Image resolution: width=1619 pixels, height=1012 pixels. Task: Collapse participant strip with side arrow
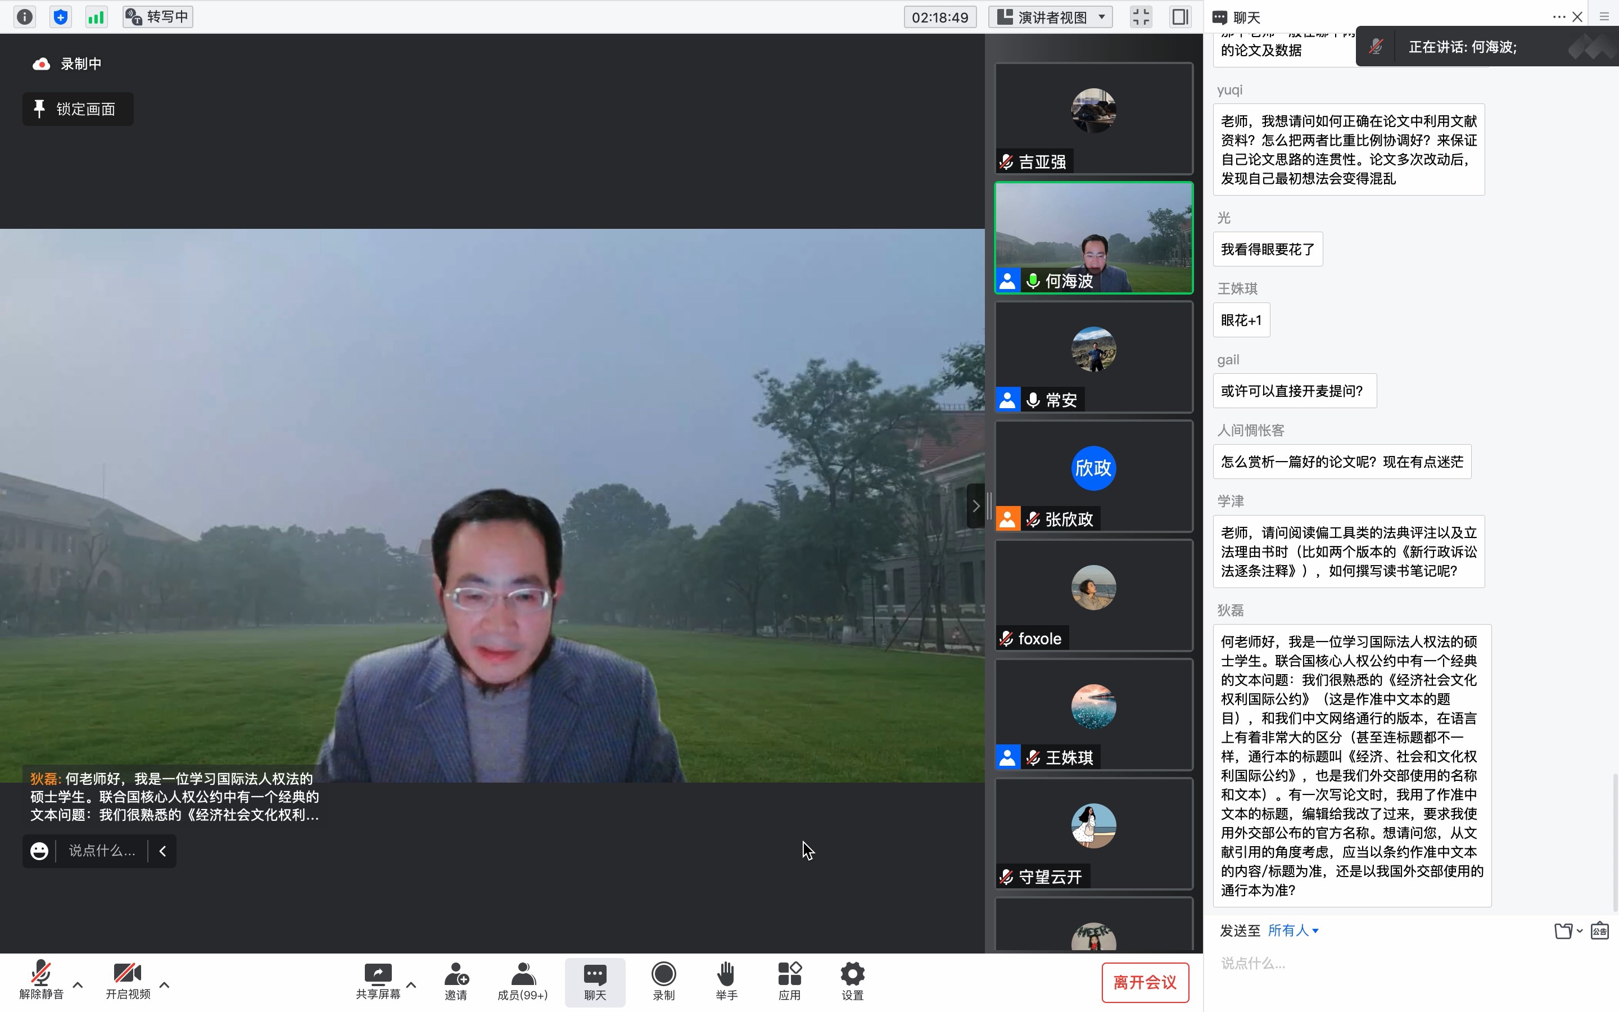pyautogui.click(x=975, y=506)
